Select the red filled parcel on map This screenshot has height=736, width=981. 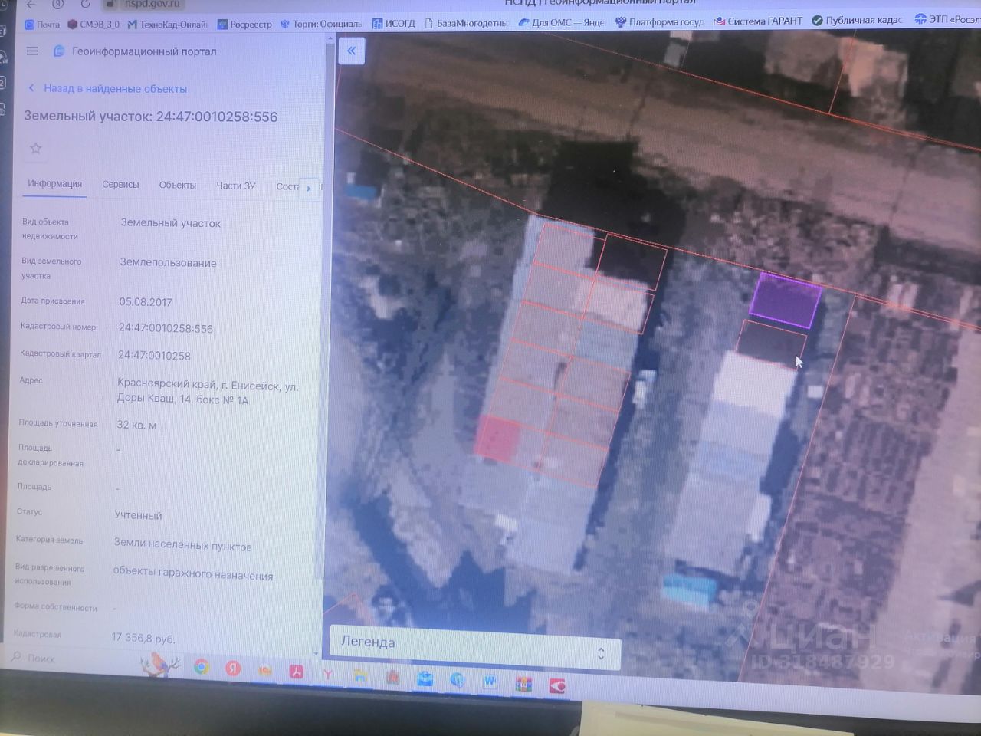[x=497, y=439]
